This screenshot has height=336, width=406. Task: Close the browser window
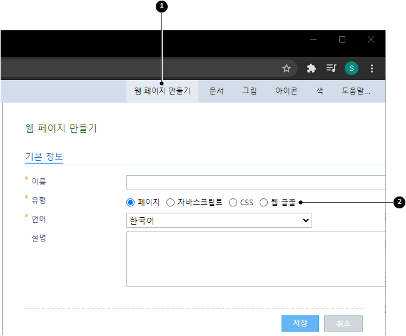[x=371, y=39]
